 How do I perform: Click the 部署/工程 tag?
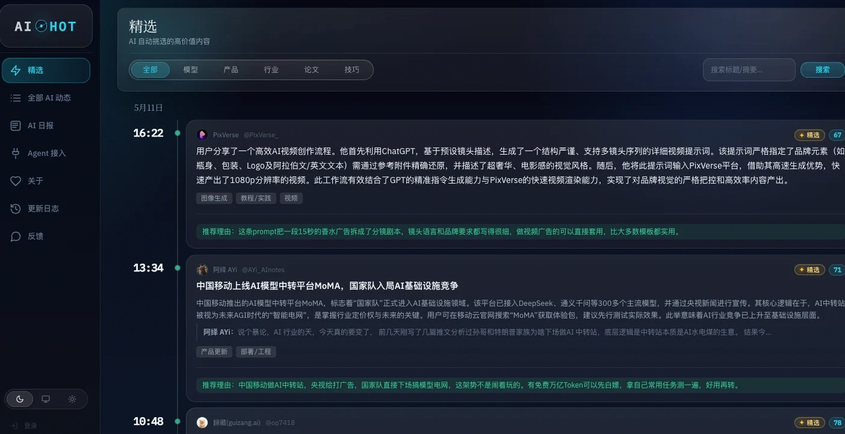pyautogui.click(x=256, y=352)
